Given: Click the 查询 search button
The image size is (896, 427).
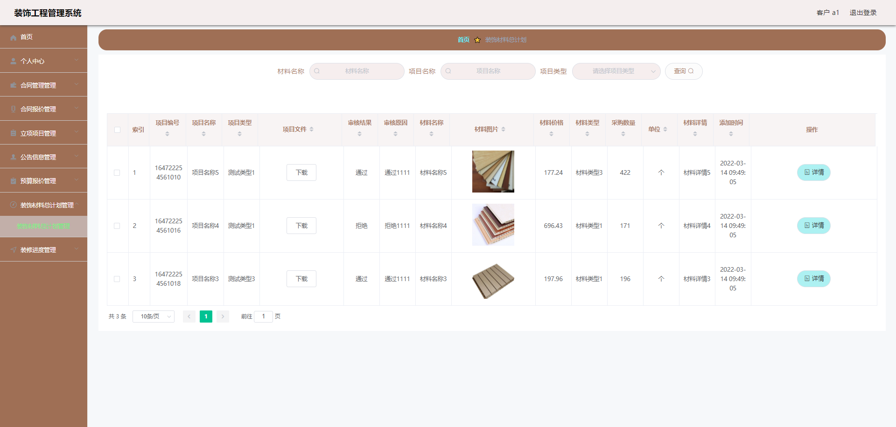Looking at the screenshot, I should pos(684,71).
